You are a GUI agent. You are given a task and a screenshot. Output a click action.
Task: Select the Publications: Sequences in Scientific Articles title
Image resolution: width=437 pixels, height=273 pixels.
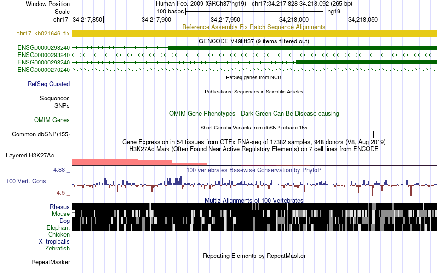click(x=254, y=92)
